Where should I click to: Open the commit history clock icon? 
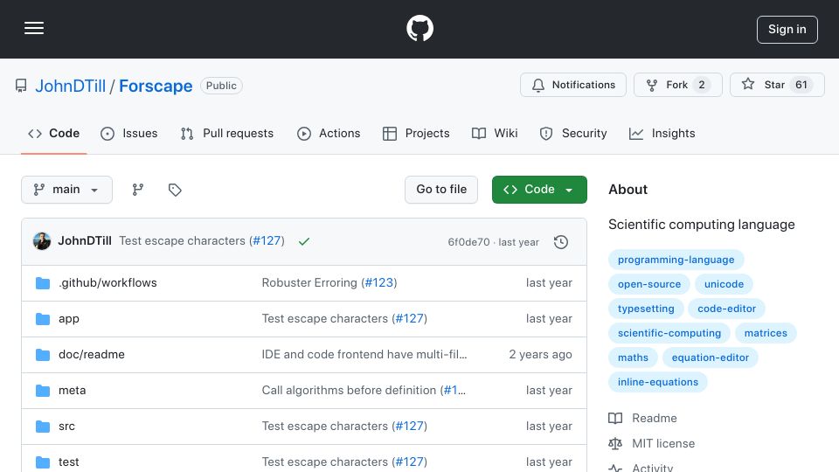pos(561,242)
